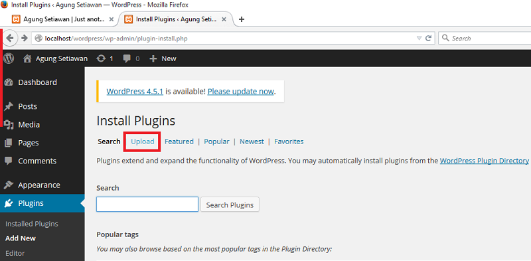This screenshot has height=261, width=531.
Task: Close the Install Plugins tab
Action: (x=224, y=20)
